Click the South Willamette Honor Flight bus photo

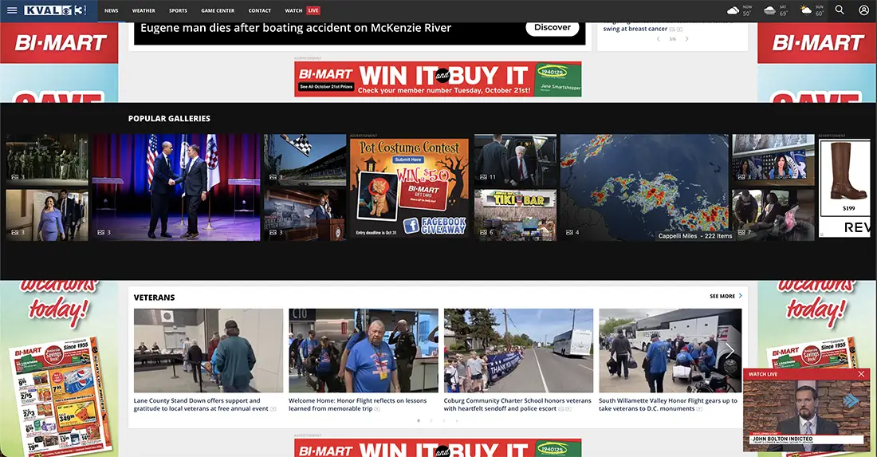click(670, 350)
